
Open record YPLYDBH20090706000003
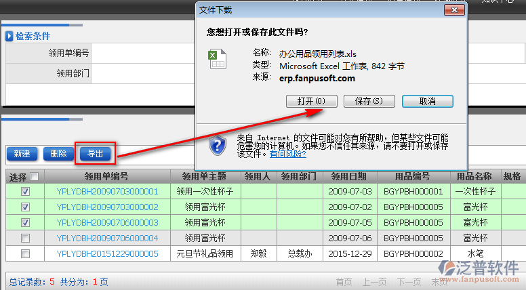click(107, 223)
